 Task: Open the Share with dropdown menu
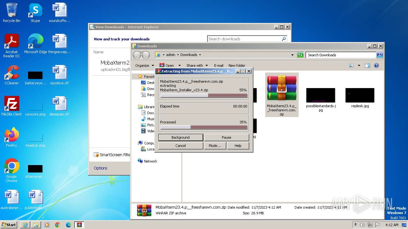point(197,66)
